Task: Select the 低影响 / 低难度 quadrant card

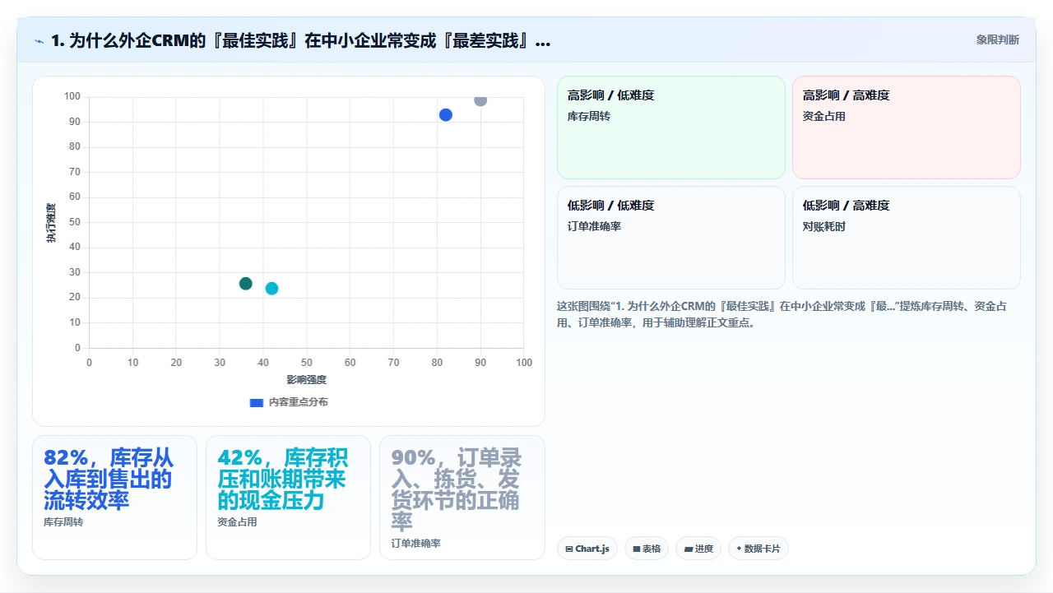Action: (x=671, y=238)
